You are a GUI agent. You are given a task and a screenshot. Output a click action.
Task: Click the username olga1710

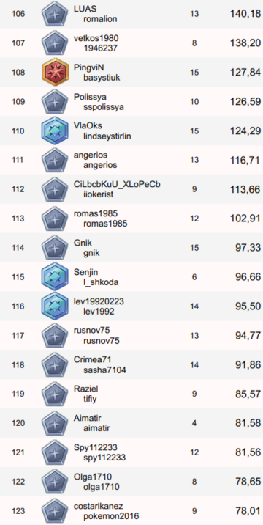[x=101, y=487]
